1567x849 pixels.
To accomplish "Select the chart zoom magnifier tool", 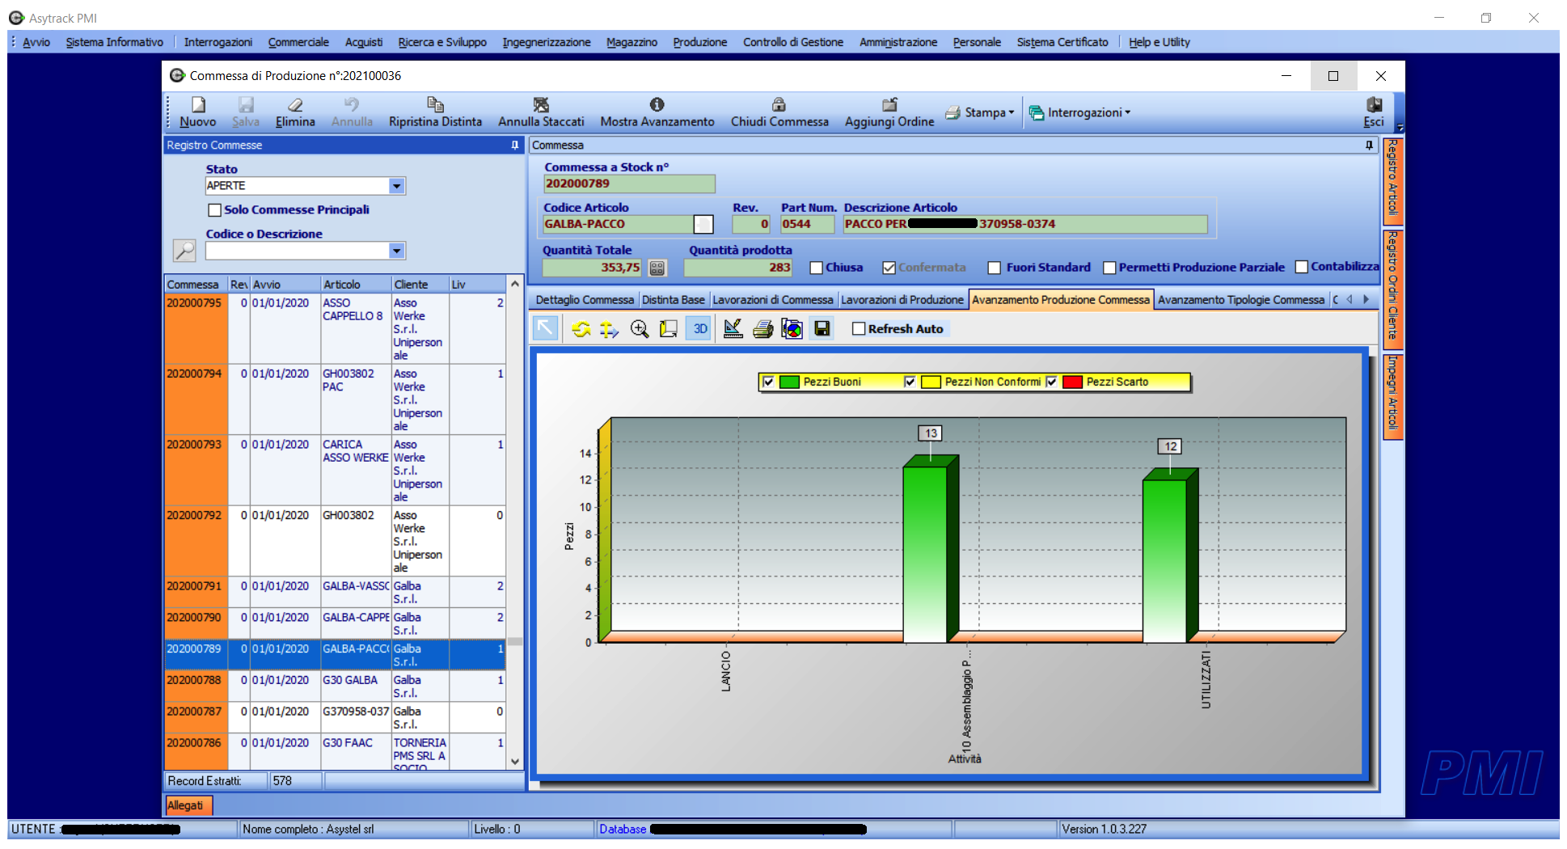I will pyautogui.click(x=640, y=329).
